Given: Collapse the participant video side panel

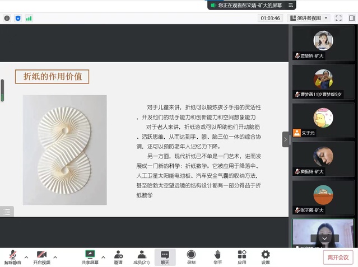Looking at the screenshot, I should (285, 139).
